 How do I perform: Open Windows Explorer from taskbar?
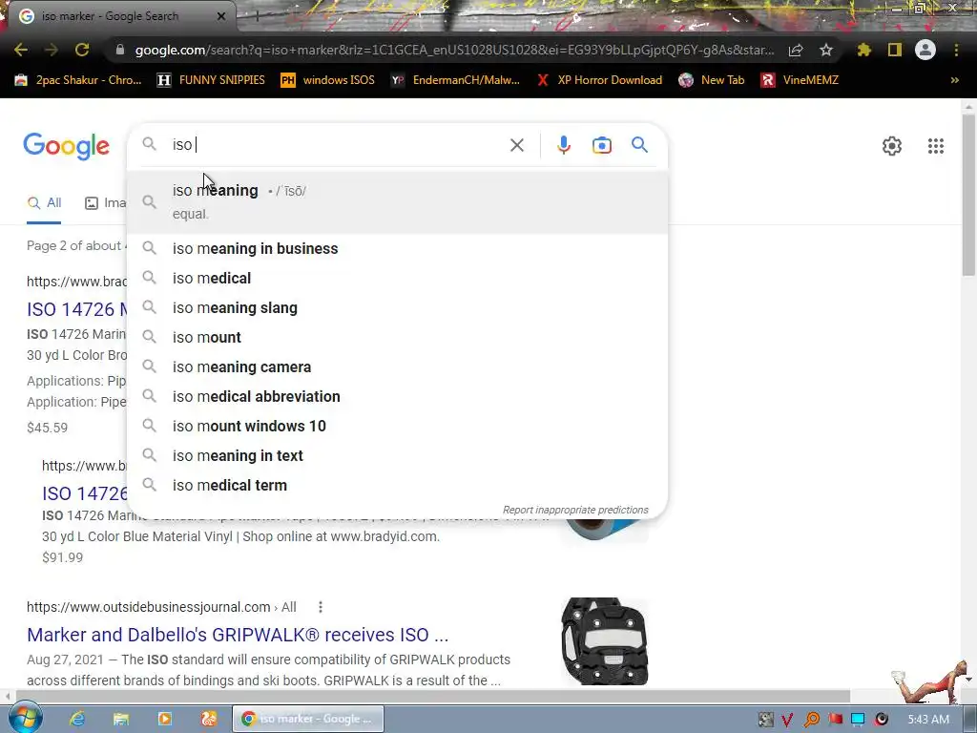pos(121,719)
